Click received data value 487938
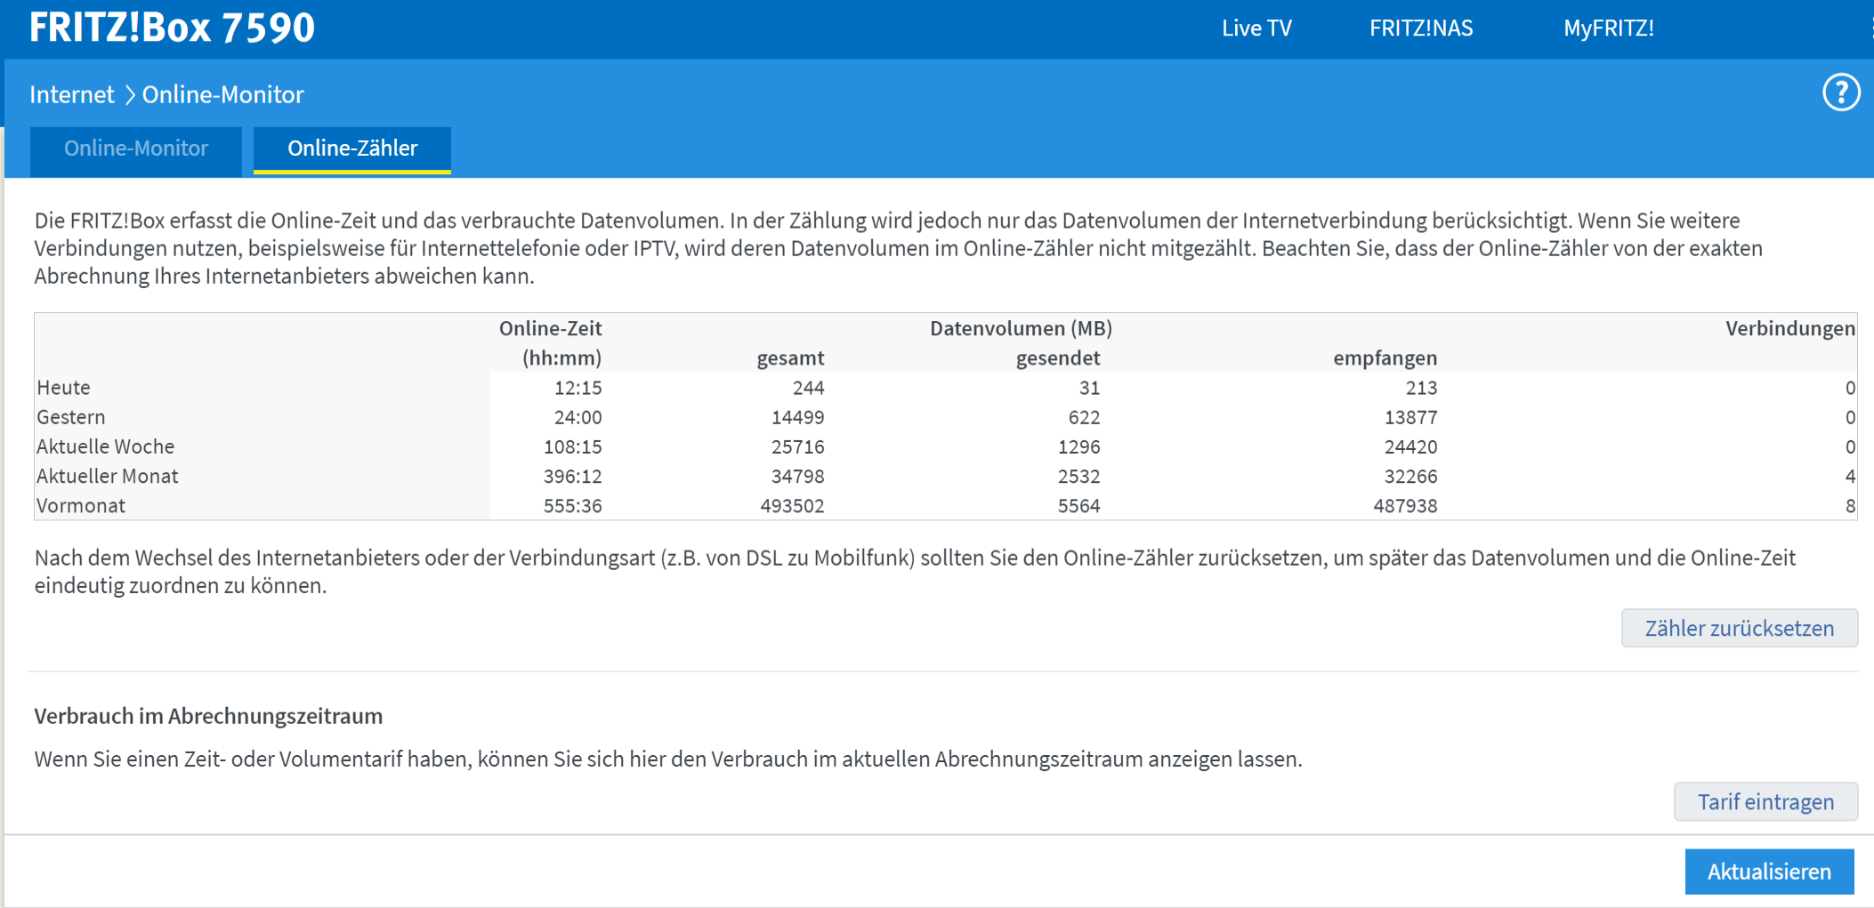The image size is (1874, 908). click(x=1405, y=505)
